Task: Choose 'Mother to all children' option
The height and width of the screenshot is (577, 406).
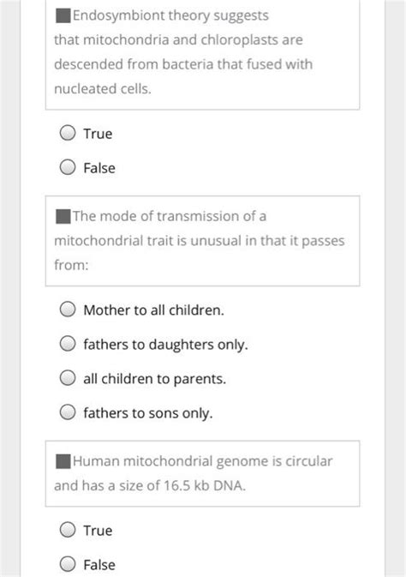Action: coord(68,310)
